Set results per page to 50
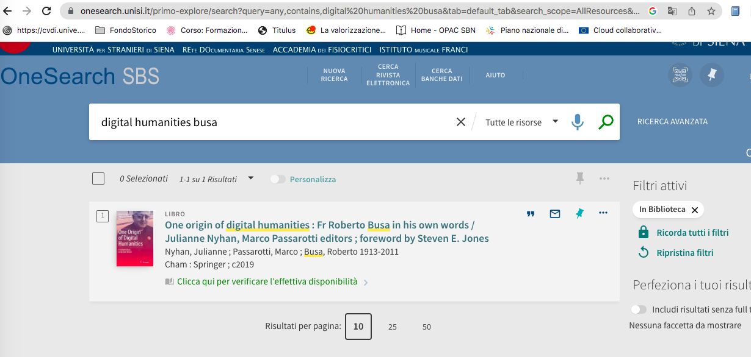The width and height of the screenshot is (751, 357). coord(427,327)
